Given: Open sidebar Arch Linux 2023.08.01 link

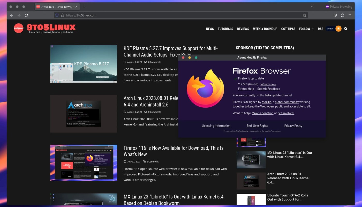Looking at the screenshot, I should pyautogui.click(x=288, y=178).
